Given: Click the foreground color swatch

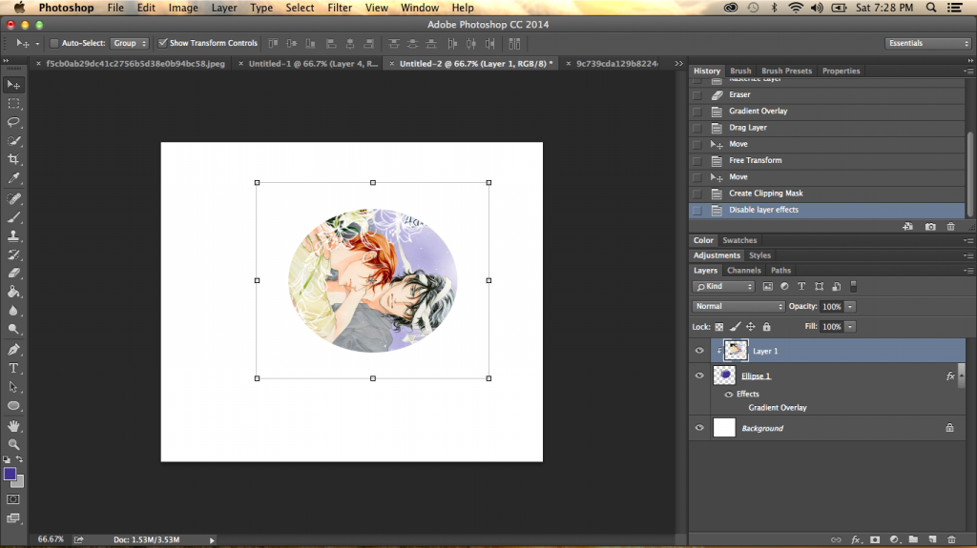Looking at the screenshot, I should point(10,474).
